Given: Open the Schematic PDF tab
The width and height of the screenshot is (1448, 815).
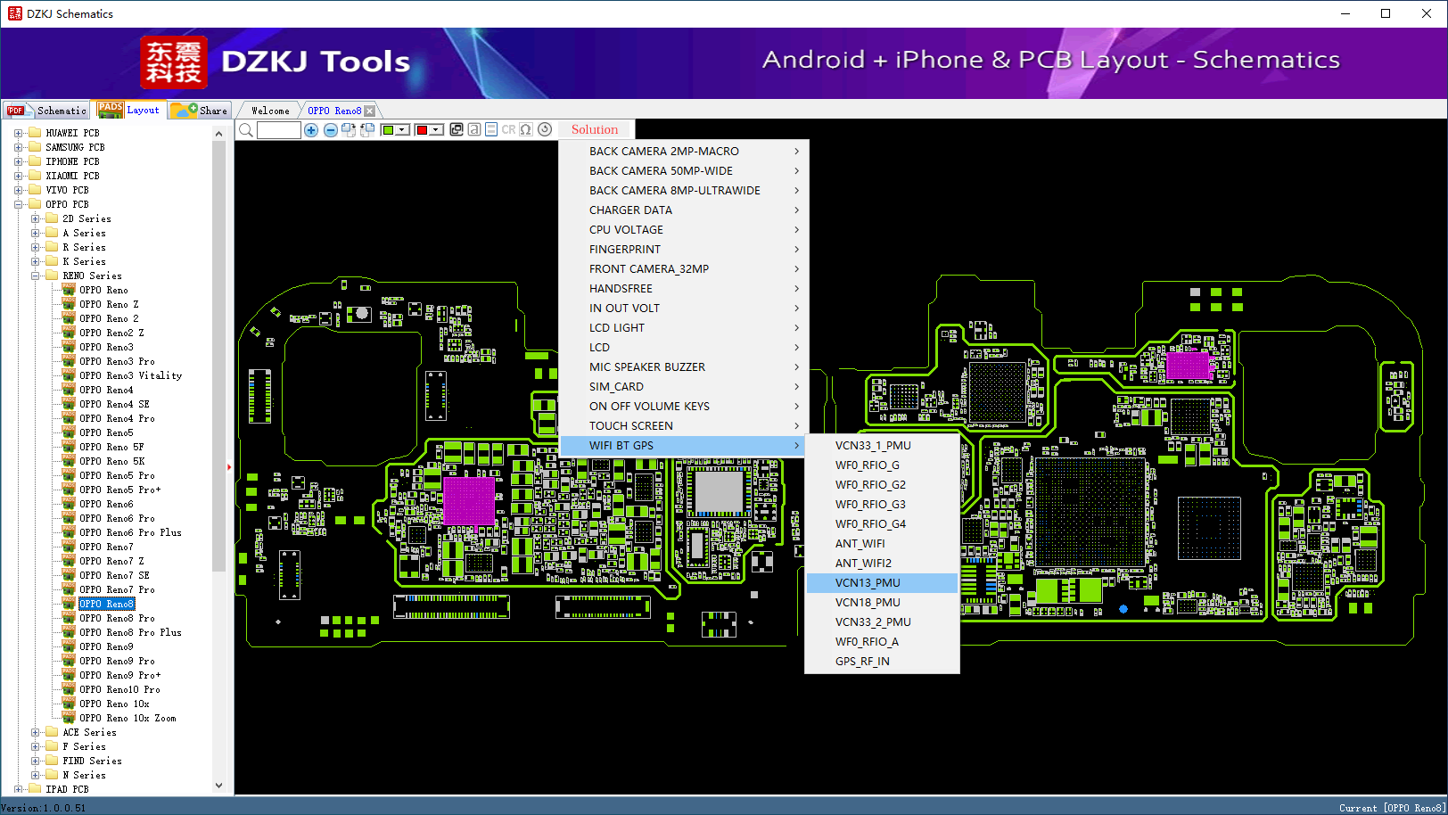Looking at the screenshot, I should [46, 111].
